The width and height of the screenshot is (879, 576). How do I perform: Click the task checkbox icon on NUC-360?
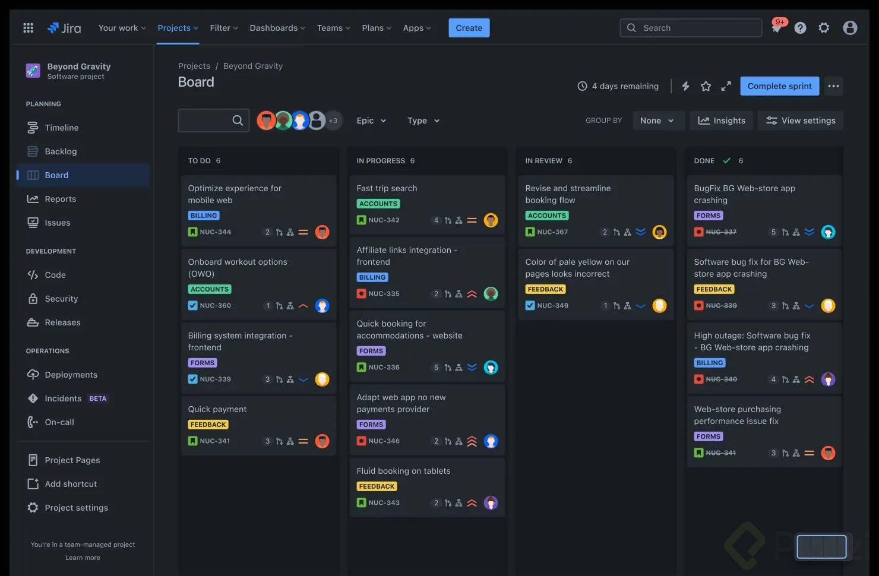(192, 306)
